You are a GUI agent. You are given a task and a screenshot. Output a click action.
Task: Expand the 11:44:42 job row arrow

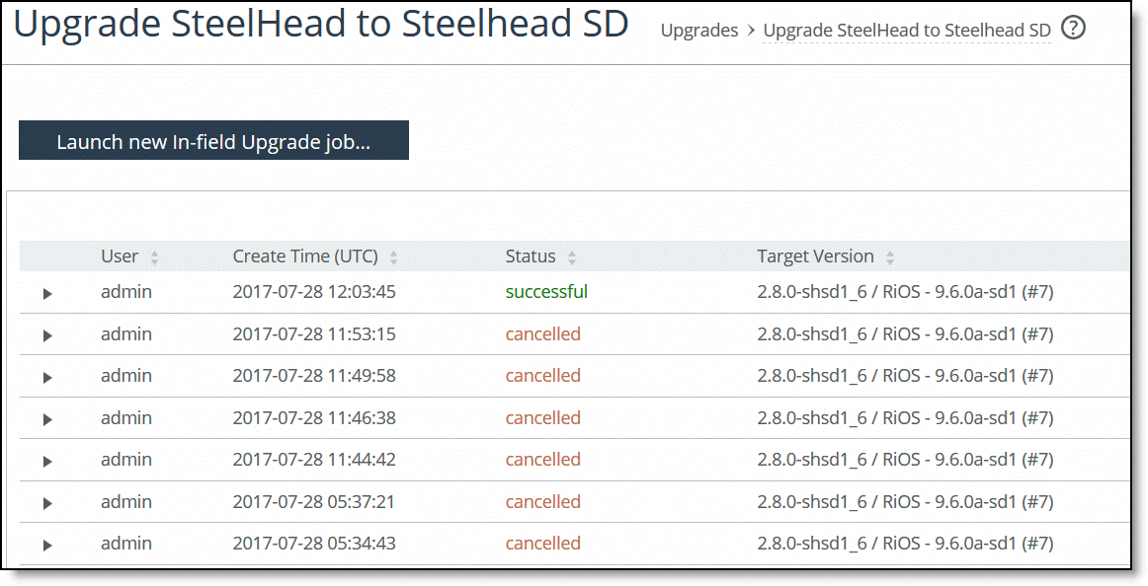[47, 462]
